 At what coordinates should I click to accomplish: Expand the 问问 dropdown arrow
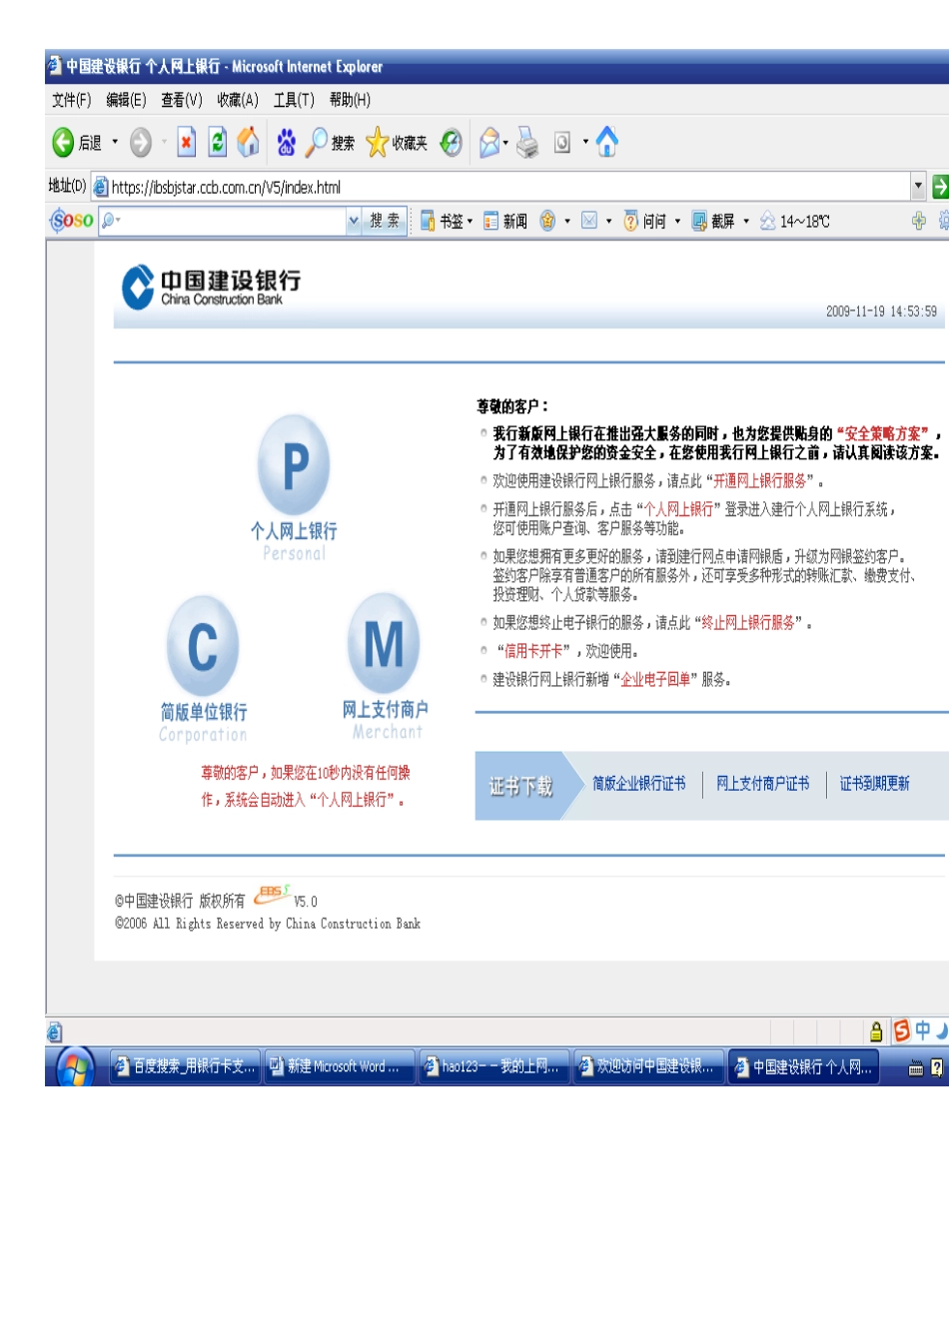[x=677, y=222]
